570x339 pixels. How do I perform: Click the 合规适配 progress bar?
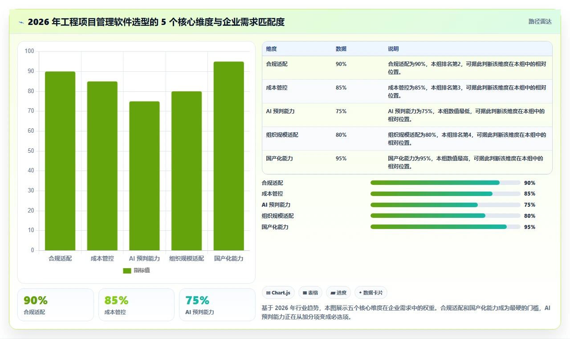click(445, 183)
